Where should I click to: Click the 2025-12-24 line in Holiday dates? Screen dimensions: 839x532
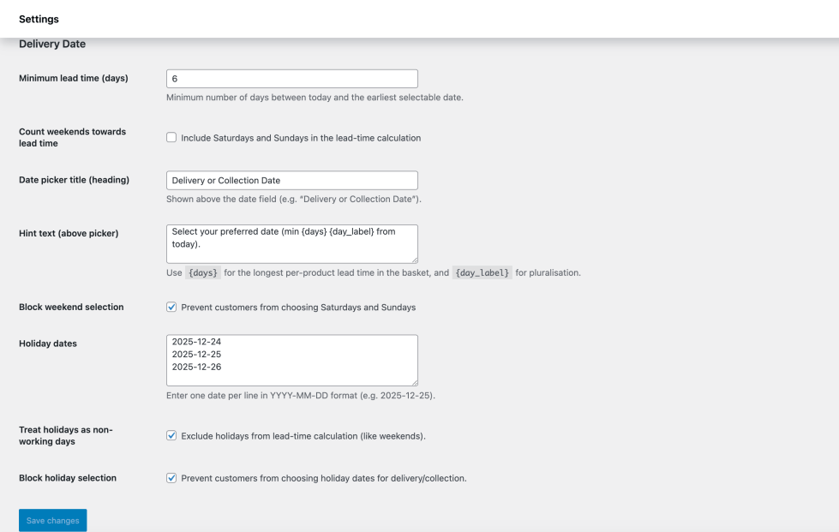(x=196, y=342)
